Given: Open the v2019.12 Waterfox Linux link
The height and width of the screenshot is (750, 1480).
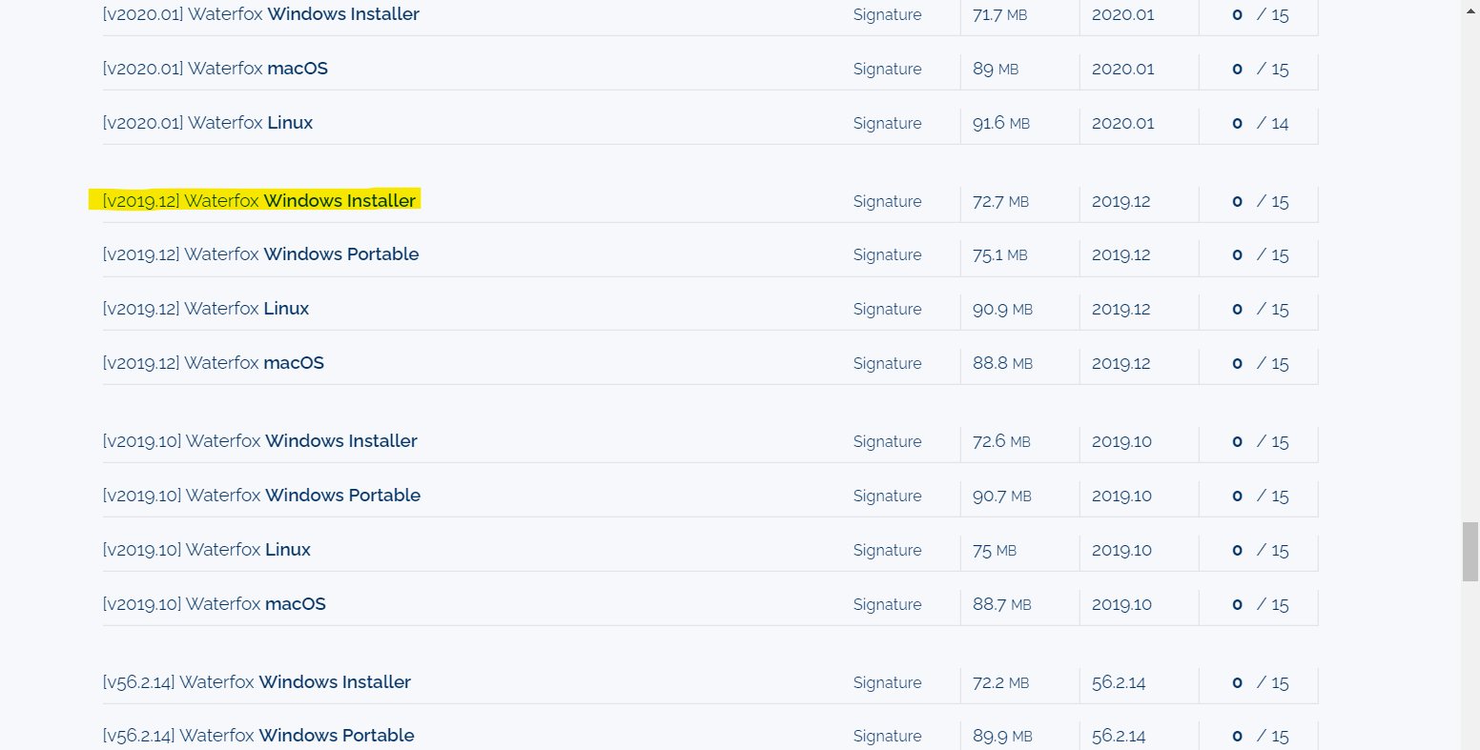Looking at the screenshot, I should (205, 309).
